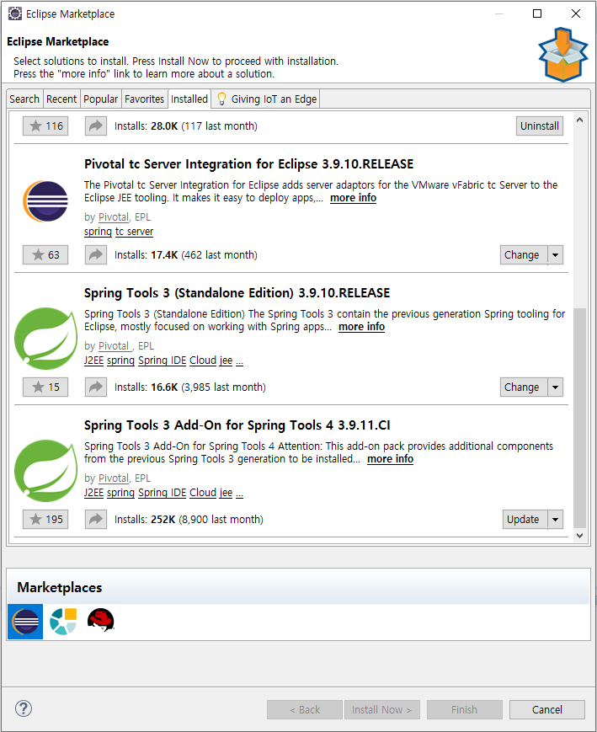This screenshot has width=597, height=732.
Task: Open Pivotal author link under Standalone Edition
Action: pyautogui.click(x=114, y=346)
